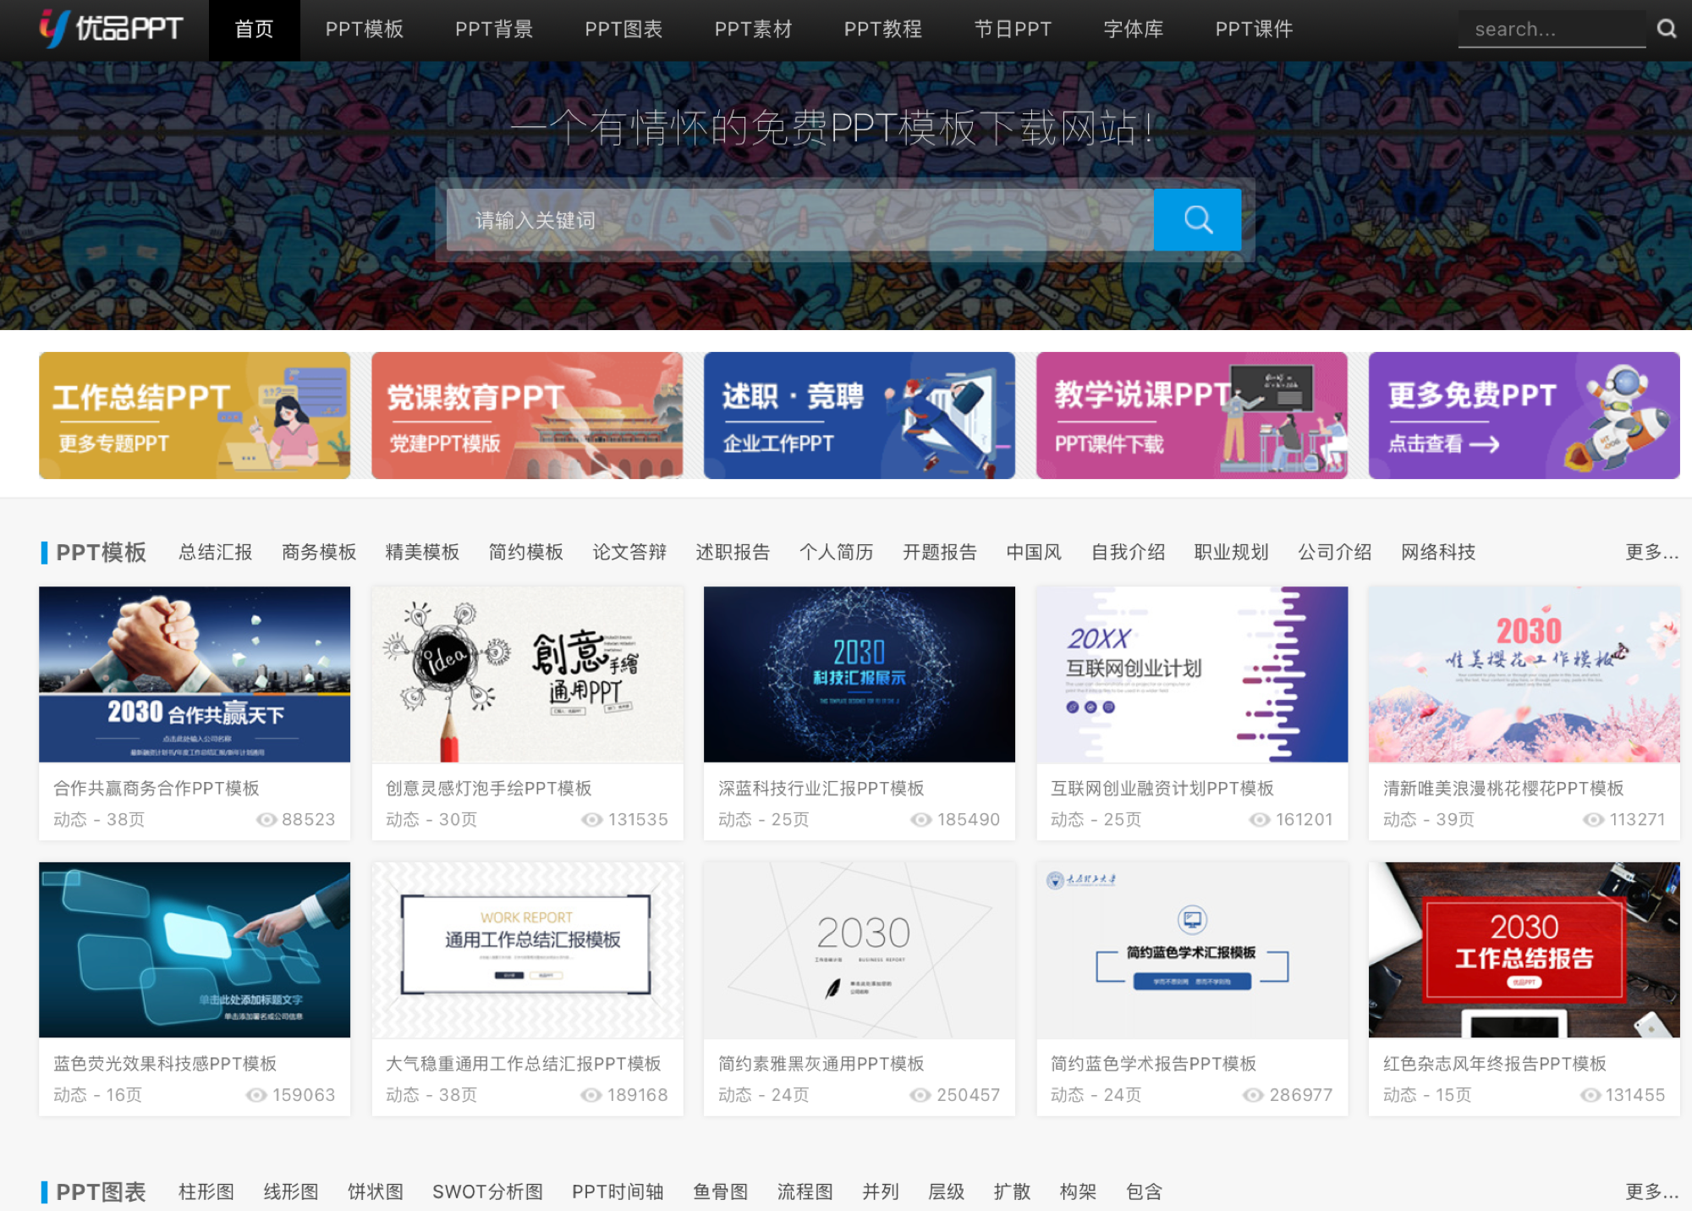Open the 简约蓝色学术汇报模板 thumbnail
This screenshot has width=1692, height=1211.
tap(1192, 950)
